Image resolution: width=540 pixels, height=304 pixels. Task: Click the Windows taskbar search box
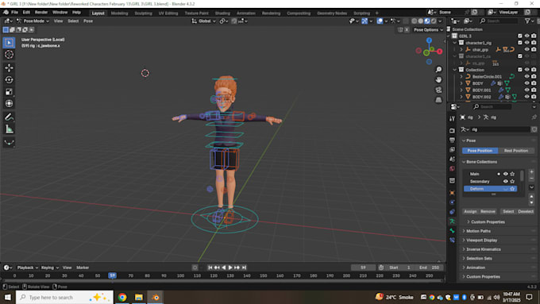64,297
